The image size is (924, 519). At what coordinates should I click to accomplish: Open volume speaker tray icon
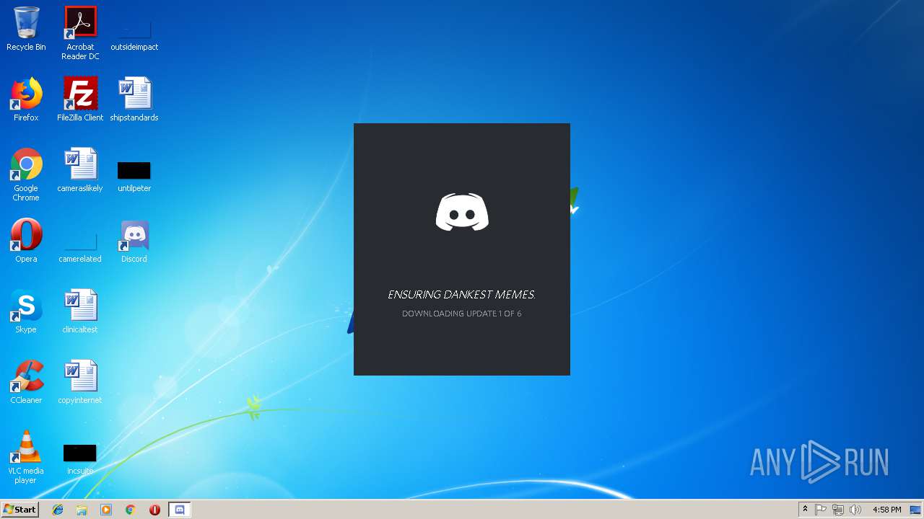[855, 510]
